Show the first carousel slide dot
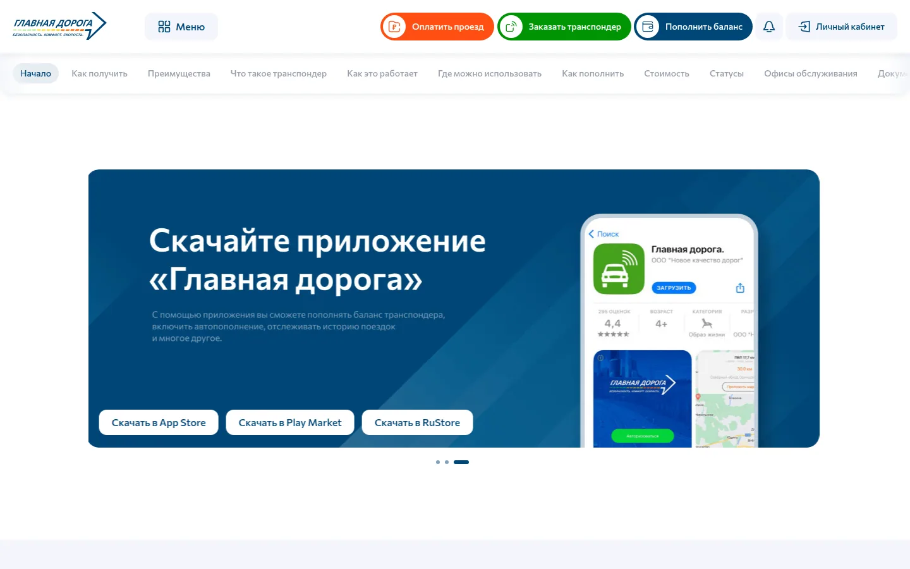The width and height of the screenshot is (910, 569). pos(438,462)
